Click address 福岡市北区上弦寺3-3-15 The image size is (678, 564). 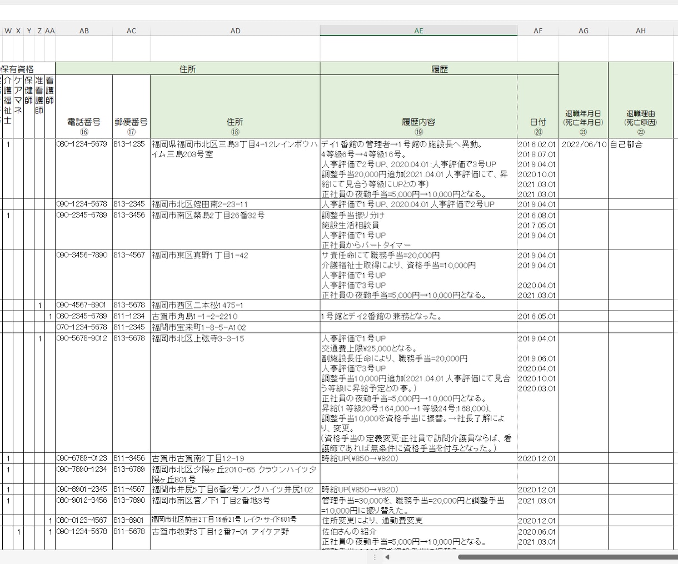point(235,393)
